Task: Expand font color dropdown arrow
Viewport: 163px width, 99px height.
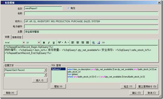Action: (x=68, y=42)
